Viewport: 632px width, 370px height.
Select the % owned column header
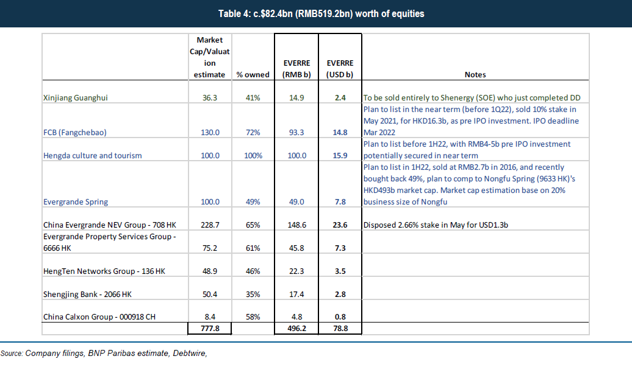(253, 75)
